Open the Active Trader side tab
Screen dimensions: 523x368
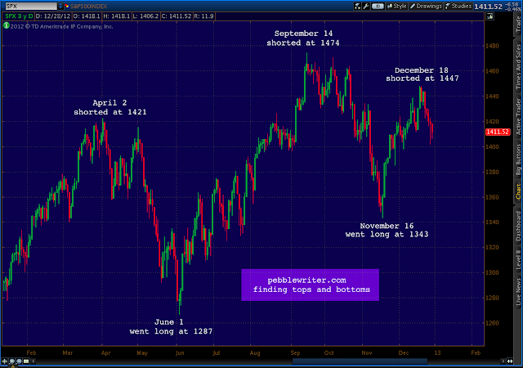518,117
